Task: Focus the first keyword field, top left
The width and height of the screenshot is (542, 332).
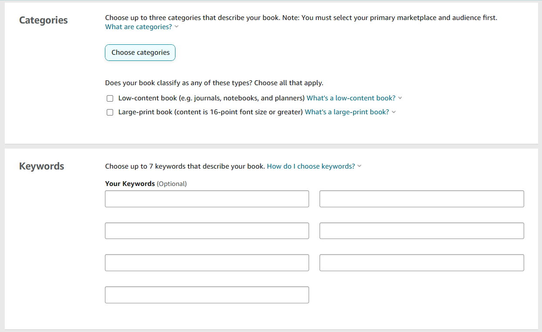Action: 207,199
